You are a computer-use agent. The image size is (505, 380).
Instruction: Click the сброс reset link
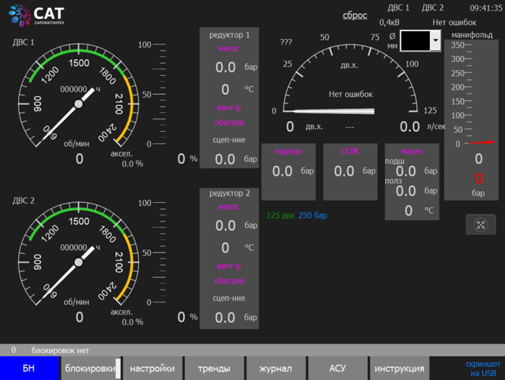coord(355,15)
